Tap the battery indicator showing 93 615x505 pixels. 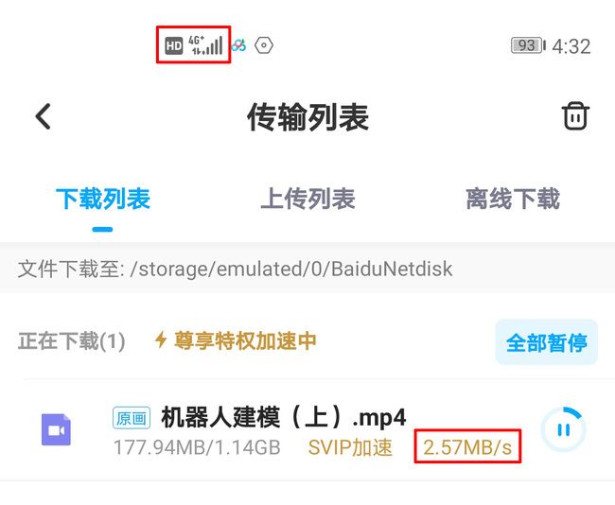tap(528, 46)
